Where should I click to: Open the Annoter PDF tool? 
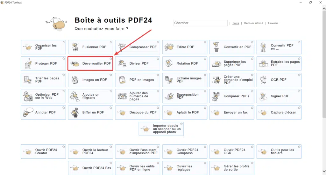click(x=43, y=113)
